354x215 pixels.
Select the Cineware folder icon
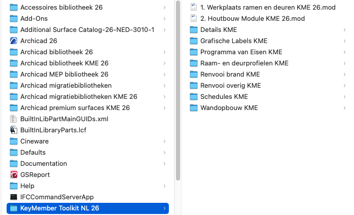(14, 141)
